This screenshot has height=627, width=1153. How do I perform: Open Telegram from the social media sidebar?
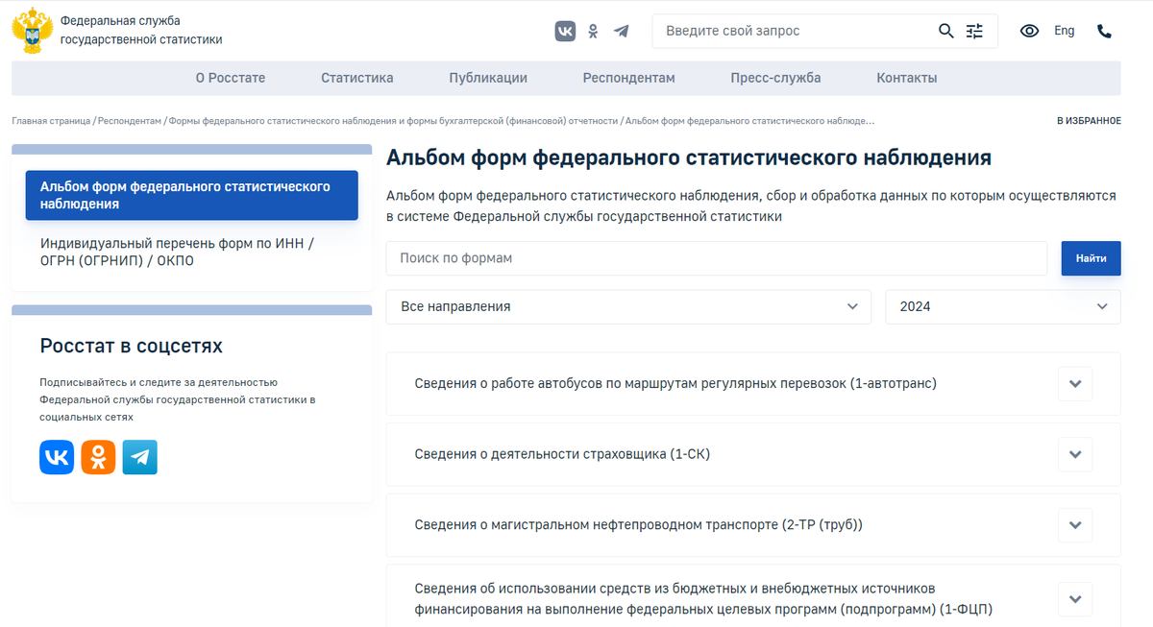click(x=139, y=457)
